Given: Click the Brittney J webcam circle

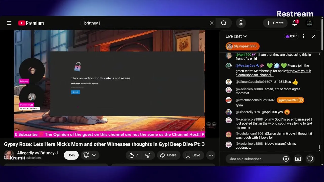Looking at the screenshot, I should coord(32,71).
